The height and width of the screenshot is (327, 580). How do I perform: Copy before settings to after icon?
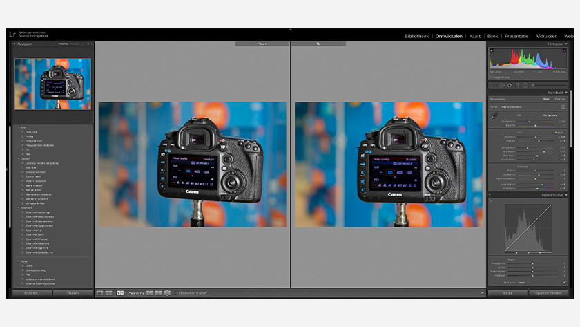(149, 293)
